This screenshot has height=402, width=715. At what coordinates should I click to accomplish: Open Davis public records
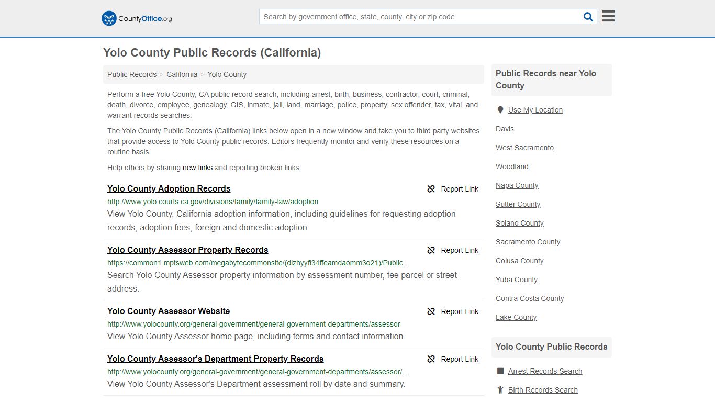(505, 129)
